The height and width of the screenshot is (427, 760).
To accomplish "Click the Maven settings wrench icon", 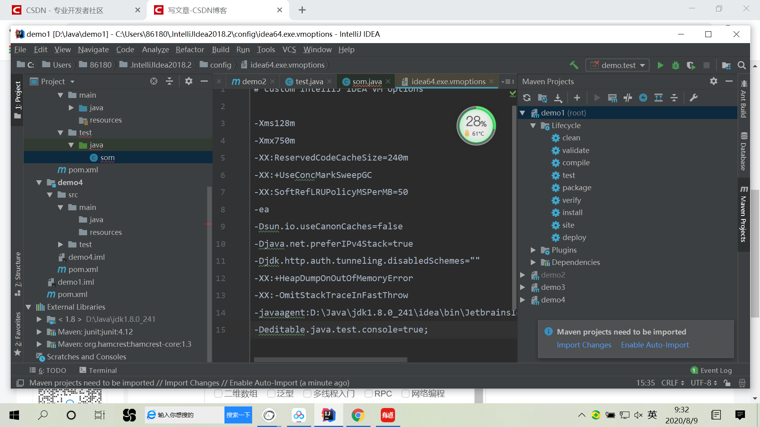I will point(693,98).
